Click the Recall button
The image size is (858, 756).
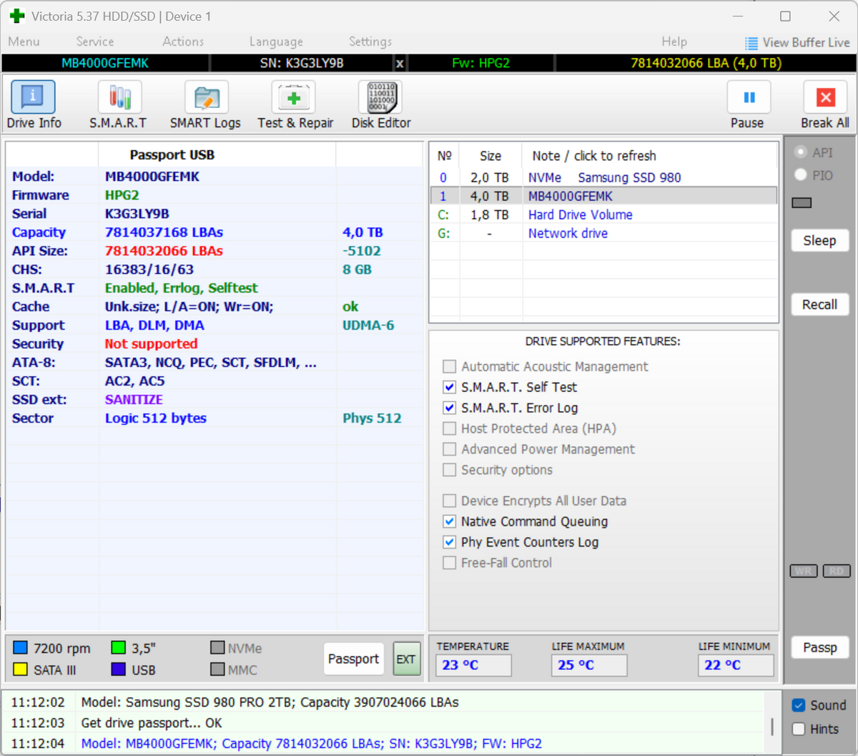click(x=819, y=305)
